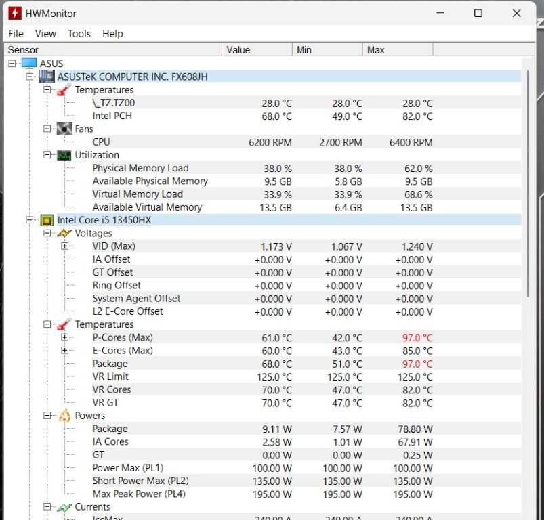Expand the VID (Max) voltage entry
Viewport: 544px width, 520px height.
coord(65,246)
